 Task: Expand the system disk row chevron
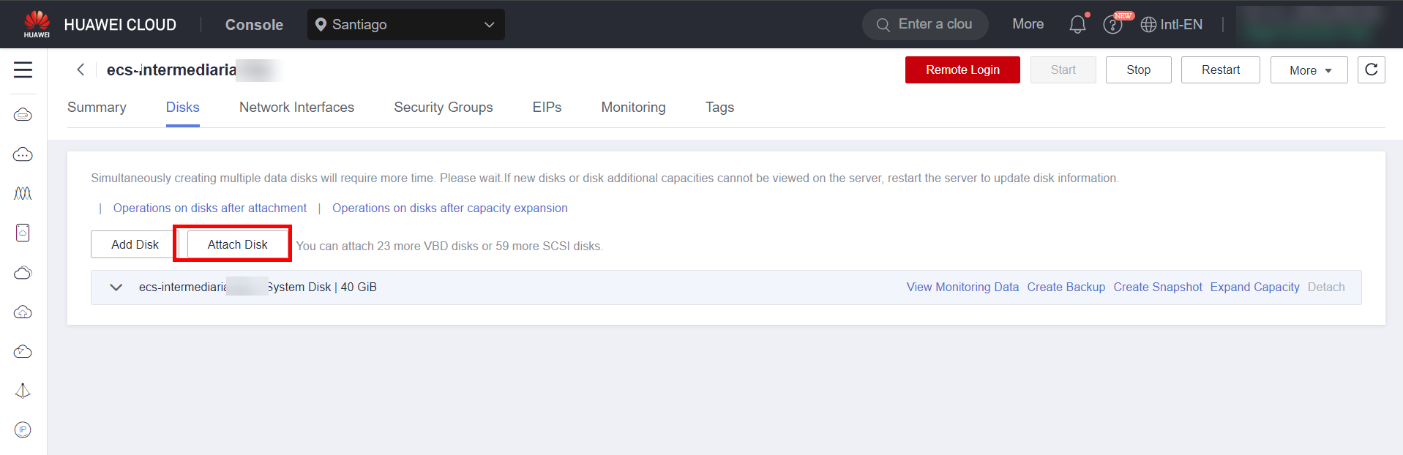pos(116,287)
